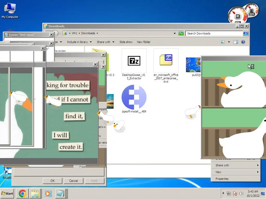Screen dimensions: 266x199
Task: Open Windows Explorer from the taskbar
Action: coord(35,193)
